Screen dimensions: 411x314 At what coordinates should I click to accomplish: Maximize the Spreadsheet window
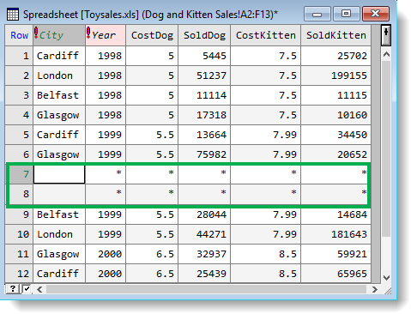pos(346,14)
